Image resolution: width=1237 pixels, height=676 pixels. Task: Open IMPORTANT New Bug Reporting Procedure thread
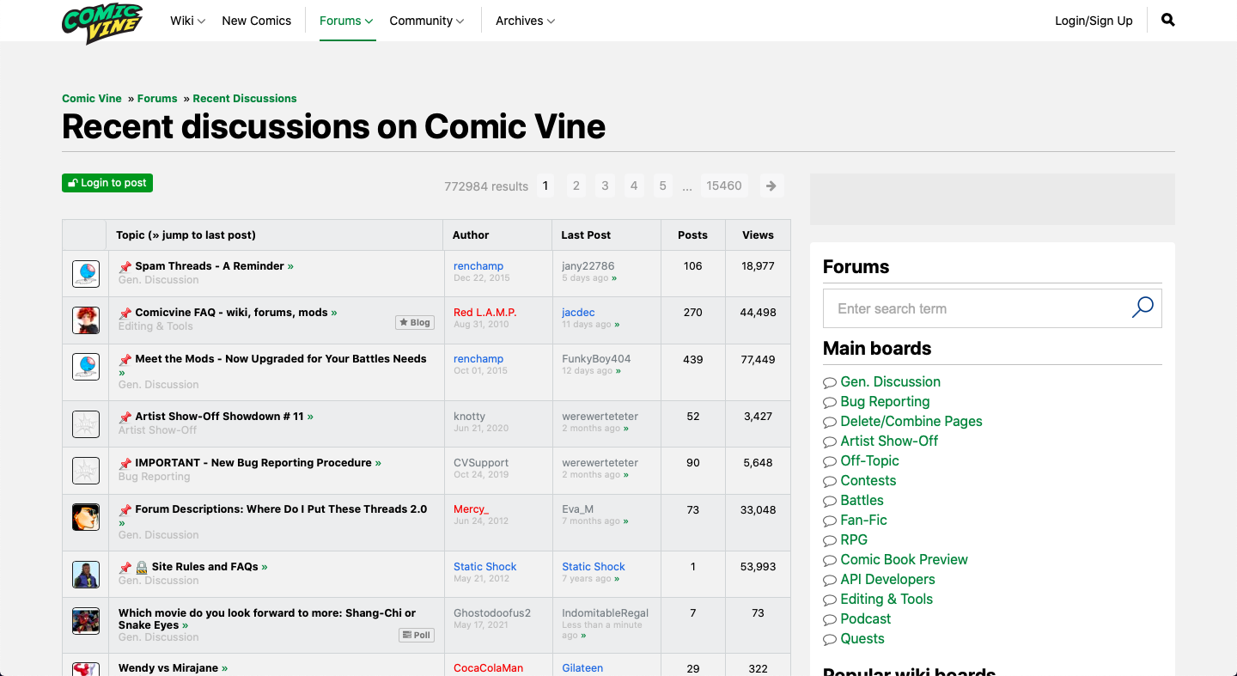tap(253, 463)
